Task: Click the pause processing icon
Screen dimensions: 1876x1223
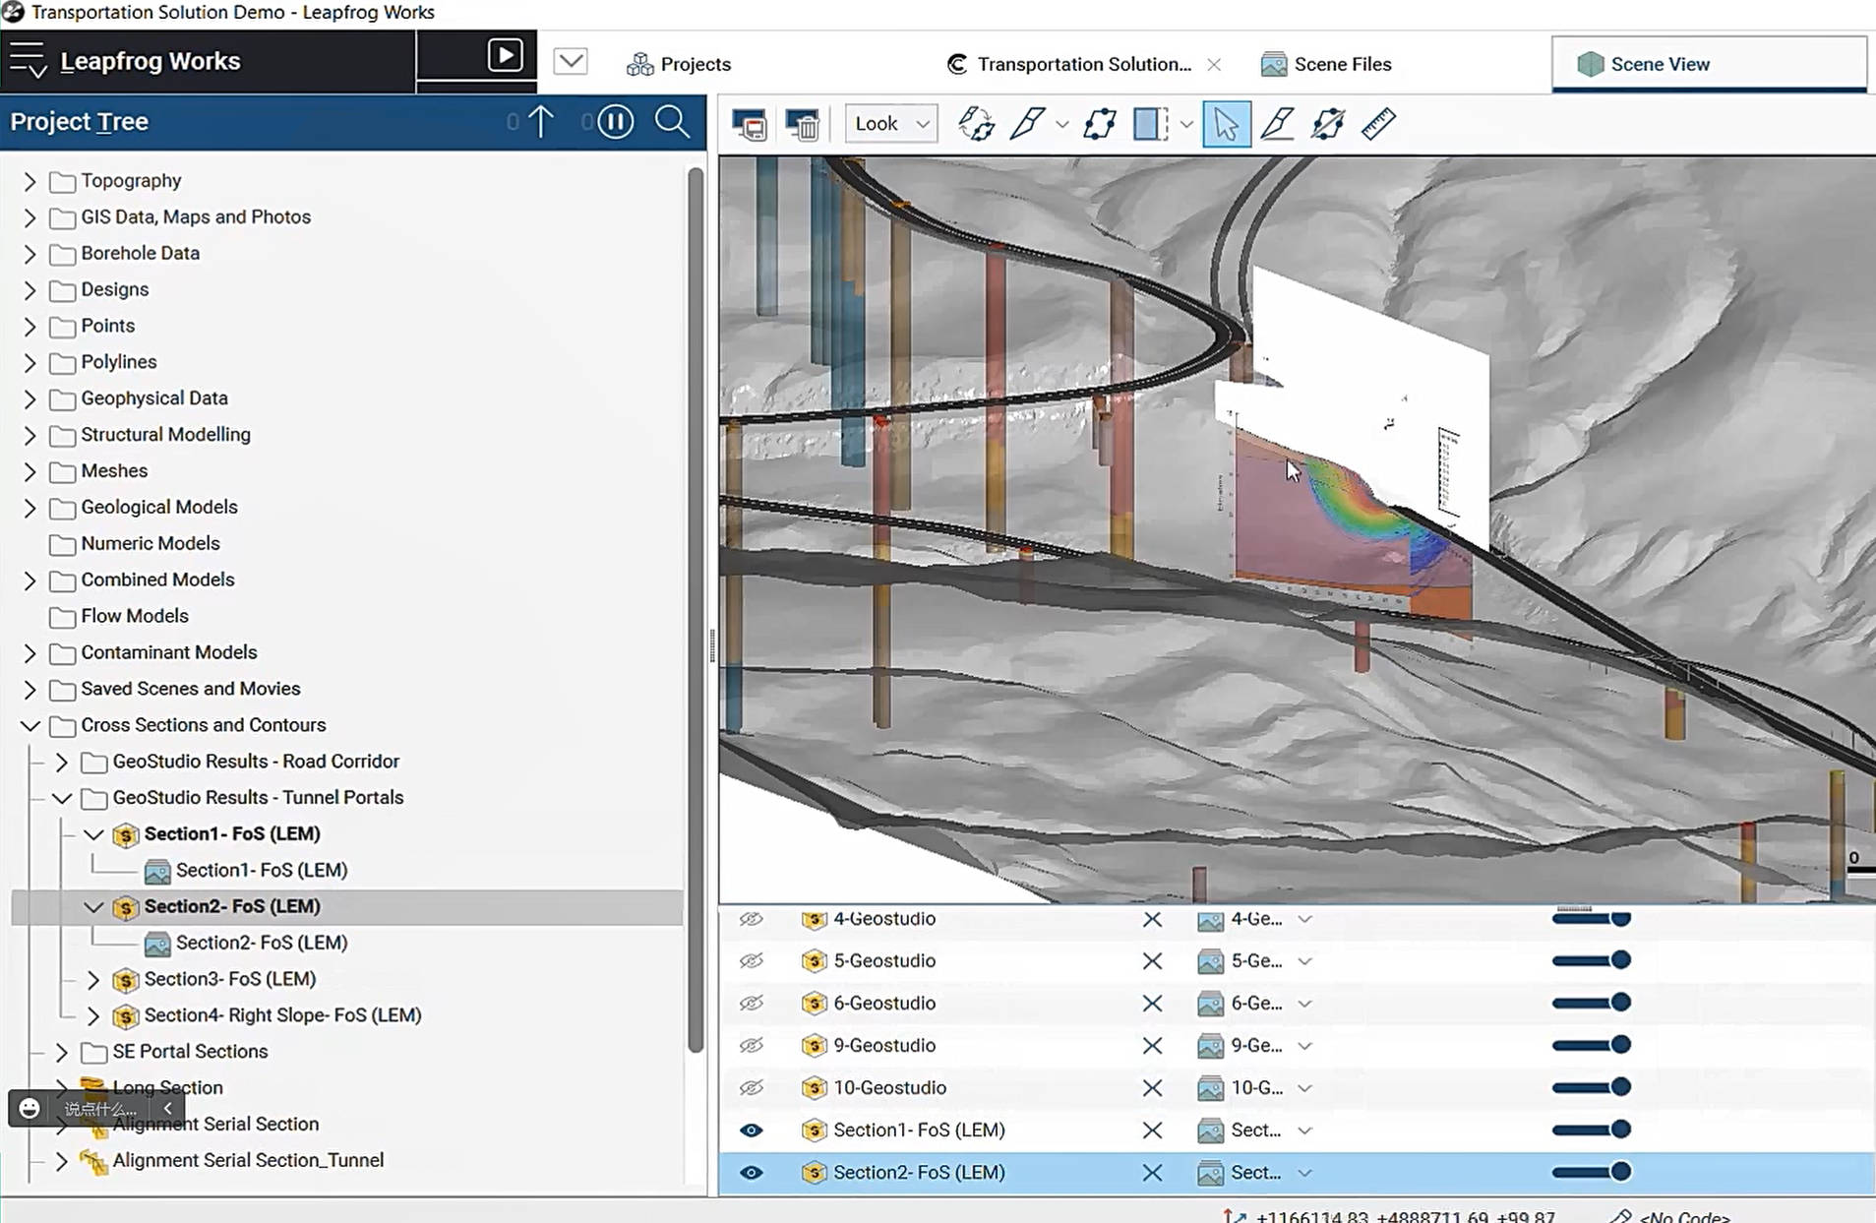Action: (615, 122)
